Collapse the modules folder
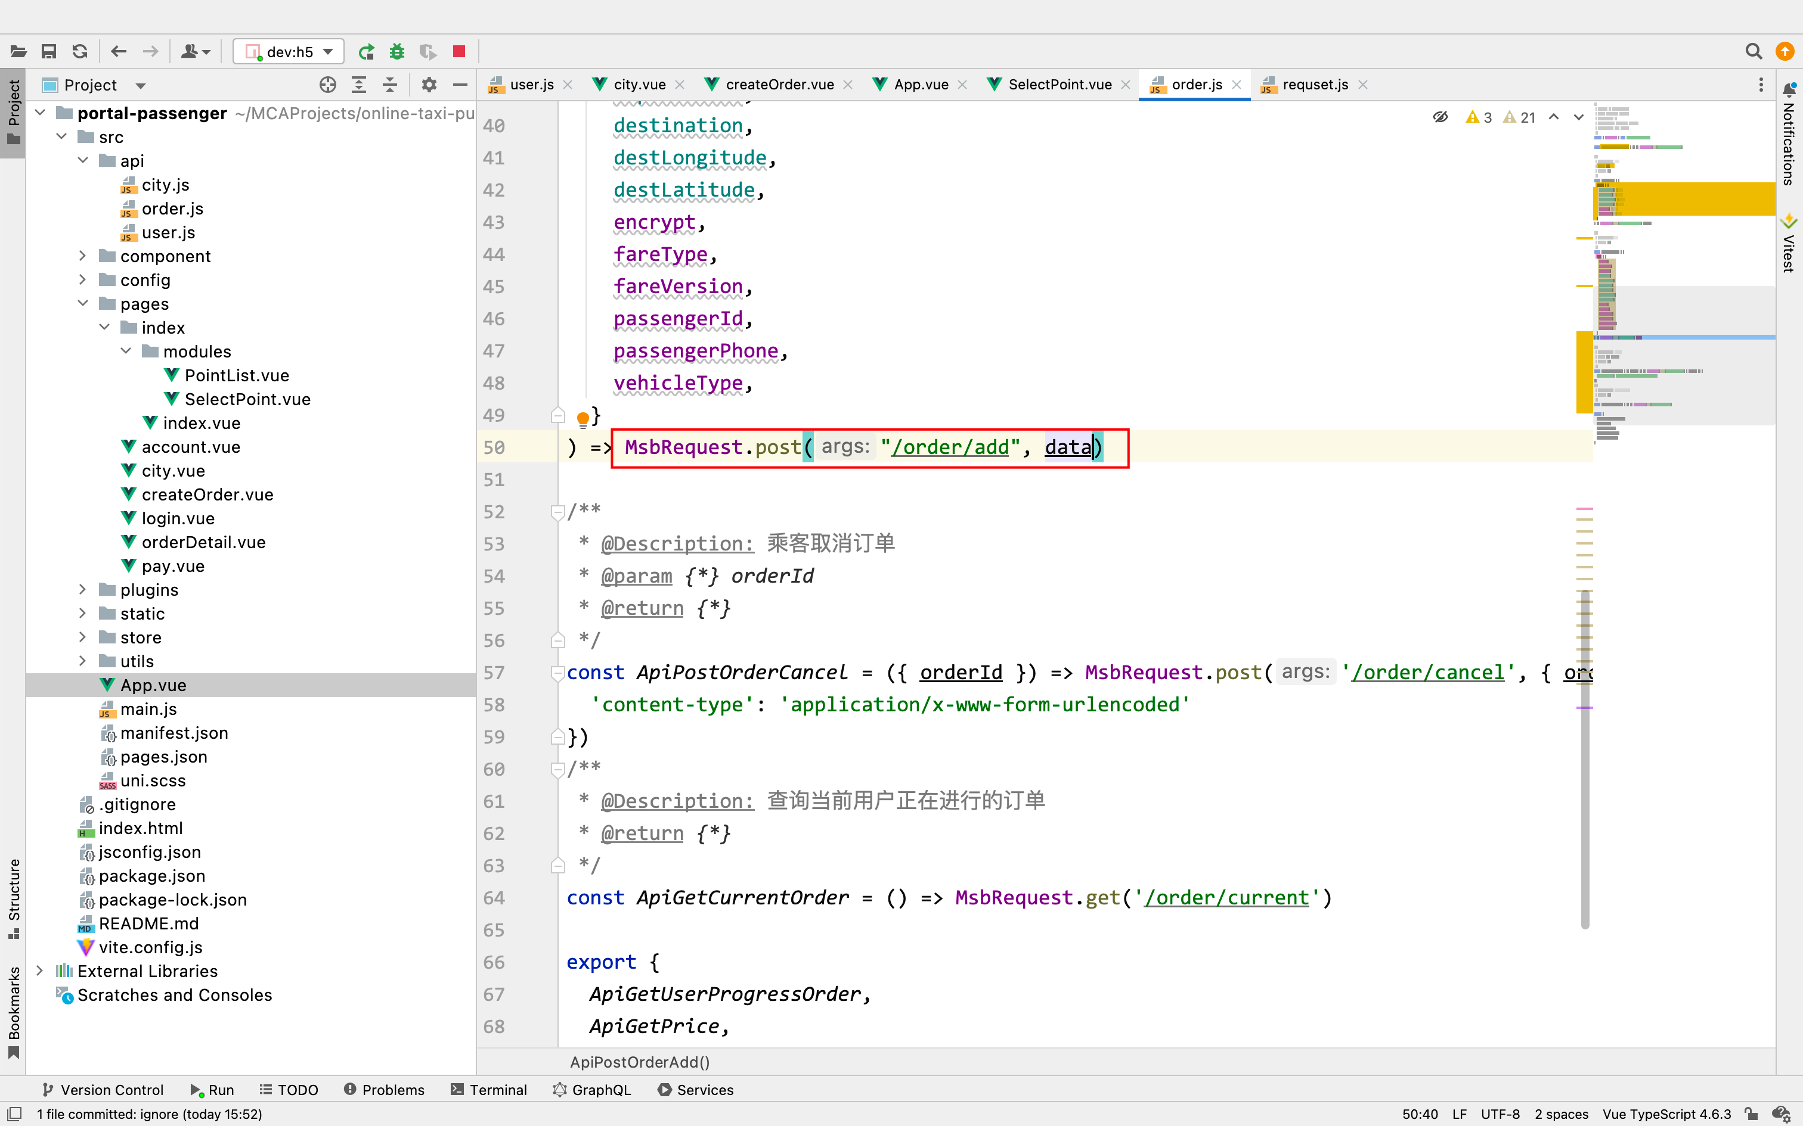This screenshot has height=1126, width=1803. click(126, 352)
